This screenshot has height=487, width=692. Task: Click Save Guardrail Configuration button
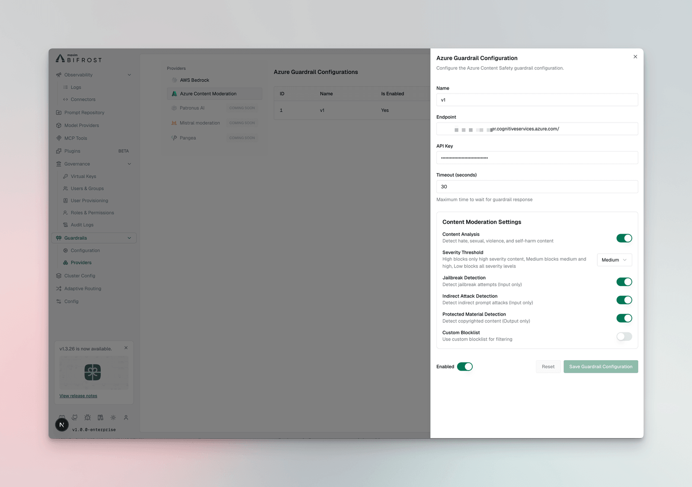[601, 367]
